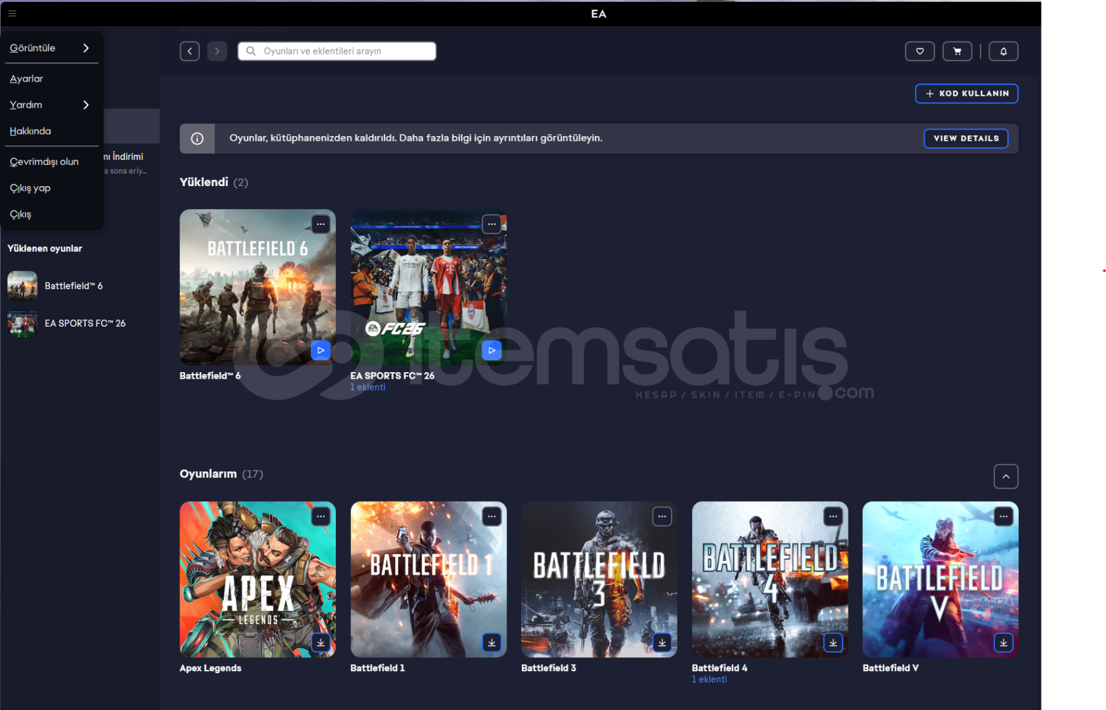Screen dimensions: 1106x710
Task: Open the Battlefield 6 cover art
Action: coord(258,287)
